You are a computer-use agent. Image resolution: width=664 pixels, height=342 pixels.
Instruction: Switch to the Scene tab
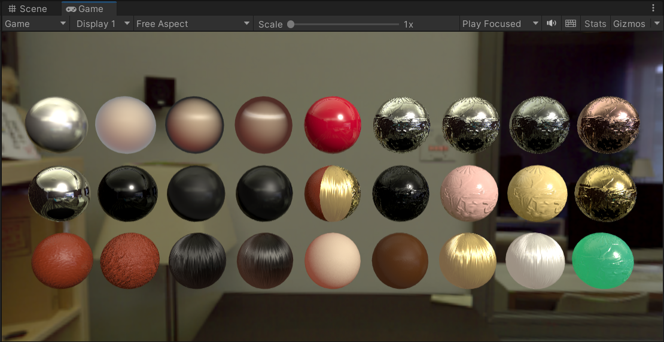tap(28, 9)
